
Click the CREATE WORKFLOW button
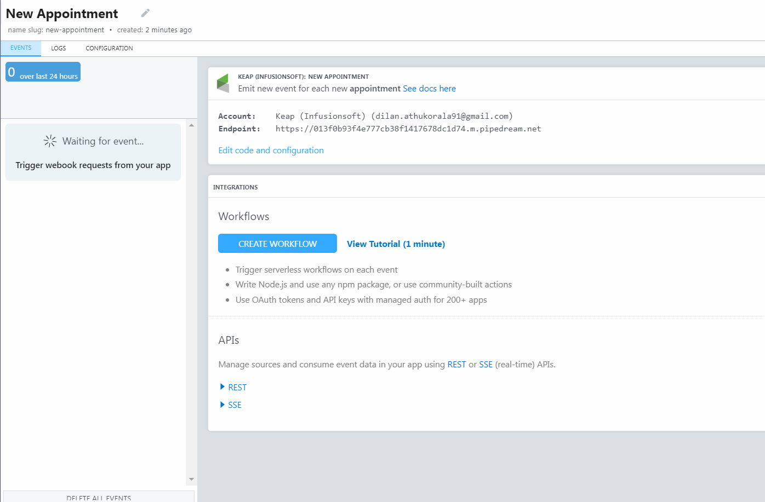[277, 244]
